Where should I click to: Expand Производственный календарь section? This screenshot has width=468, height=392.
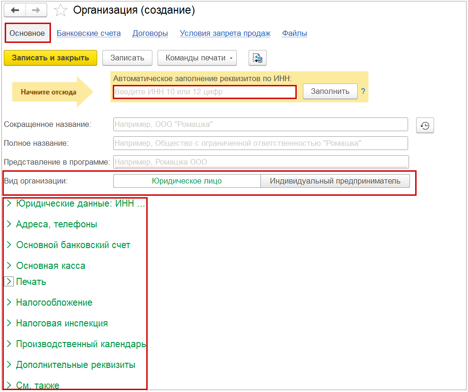pos(76,344)
